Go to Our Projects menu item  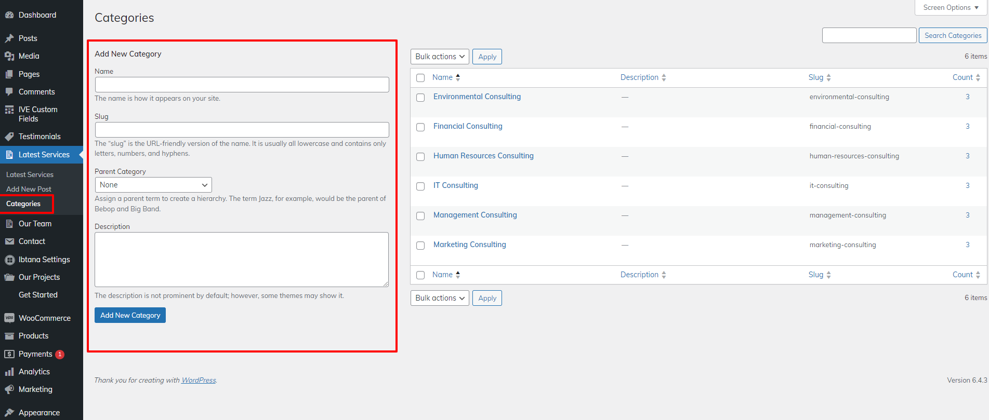coord(39,277)
